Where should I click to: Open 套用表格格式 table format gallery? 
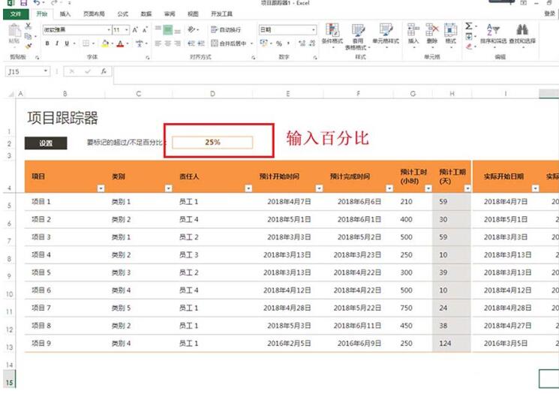(x=358, y=36)
